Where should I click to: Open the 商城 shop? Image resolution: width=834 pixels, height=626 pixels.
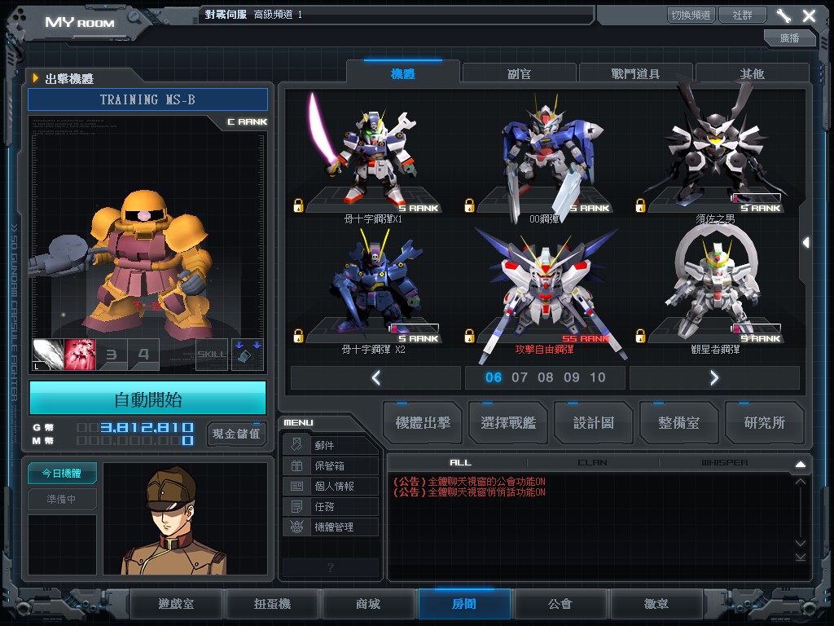tap(368, 604)
